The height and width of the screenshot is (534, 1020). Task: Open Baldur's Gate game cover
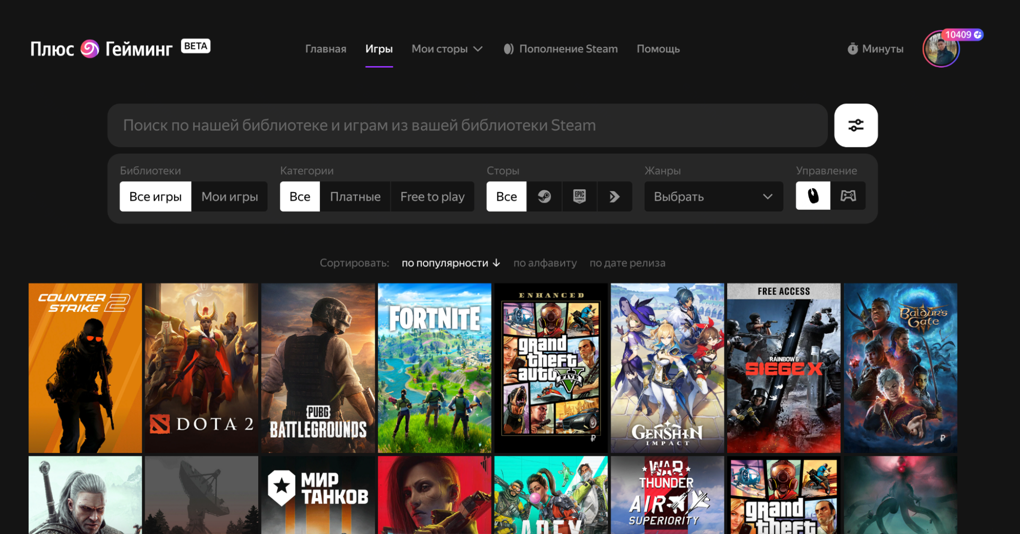click(900, 368)
